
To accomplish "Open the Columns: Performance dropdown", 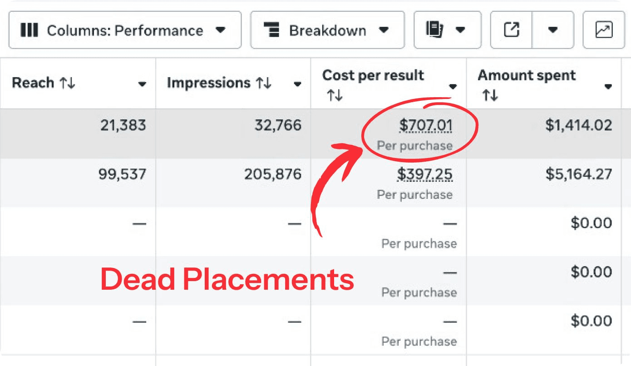I will point(124,30).
